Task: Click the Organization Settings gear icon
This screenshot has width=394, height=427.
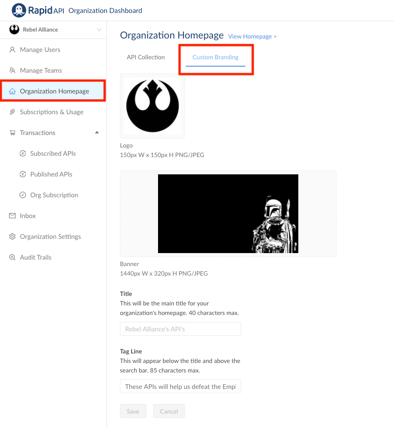Action: (x=12, y=236)
